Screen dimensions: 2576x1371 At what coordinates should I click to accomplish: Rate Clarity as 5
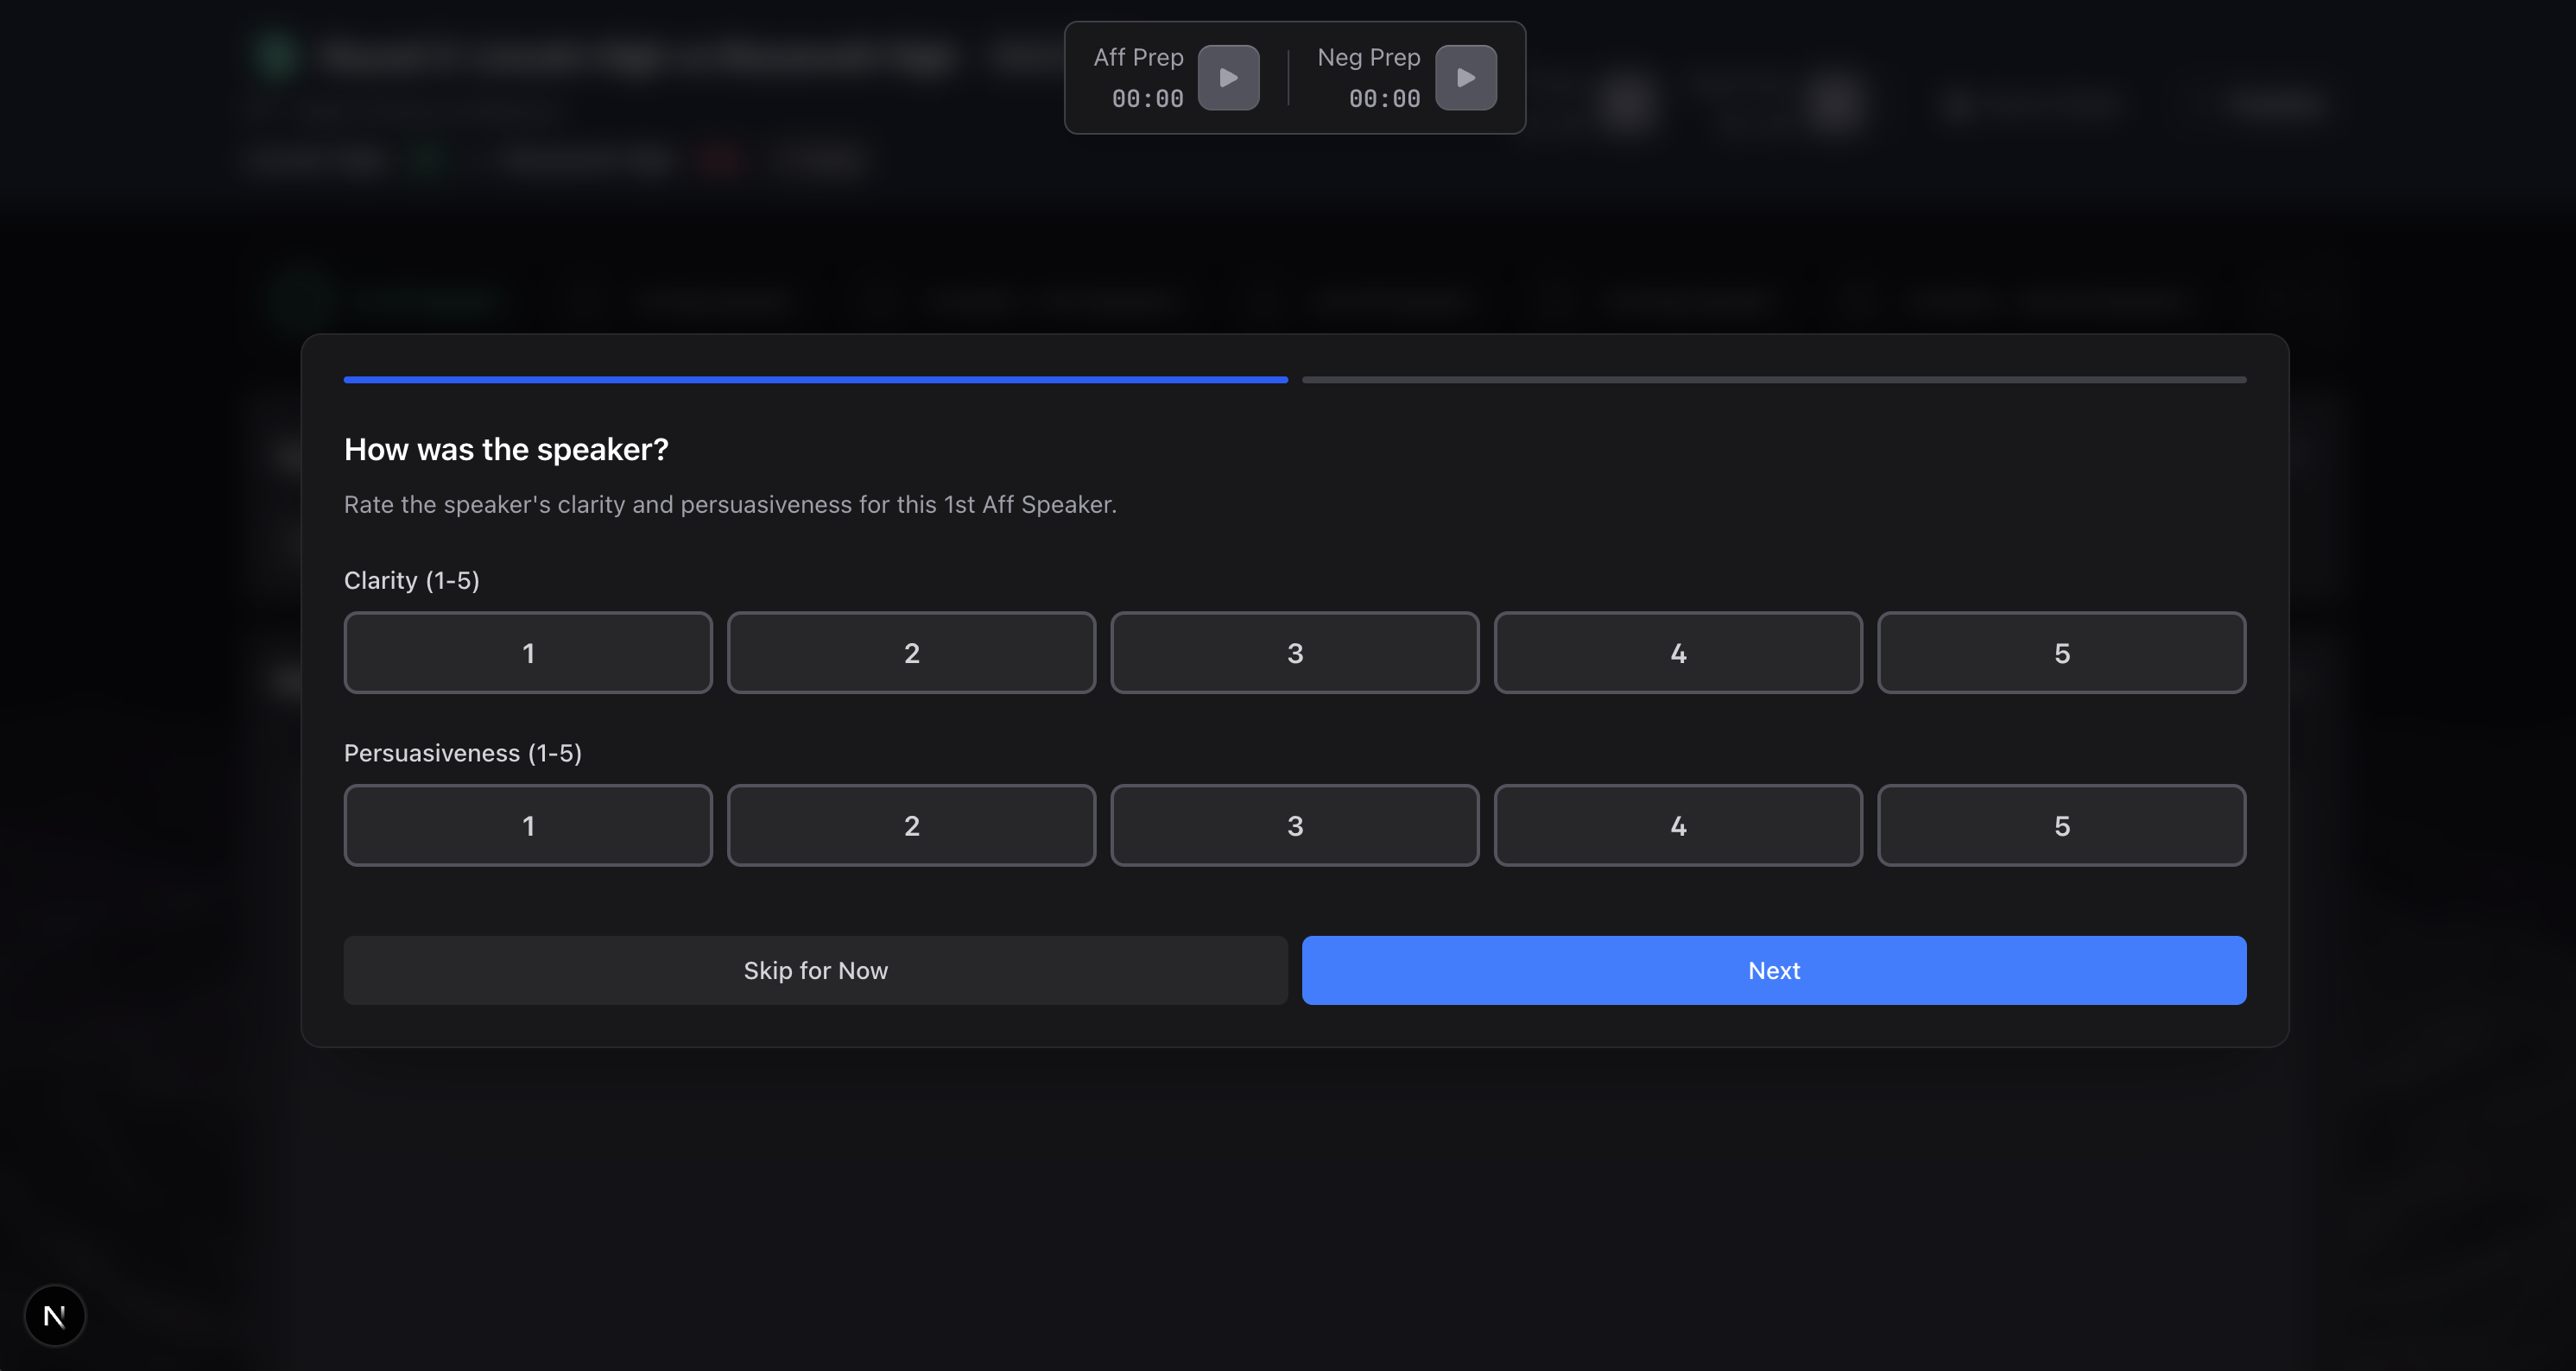tap(2061, 653)
